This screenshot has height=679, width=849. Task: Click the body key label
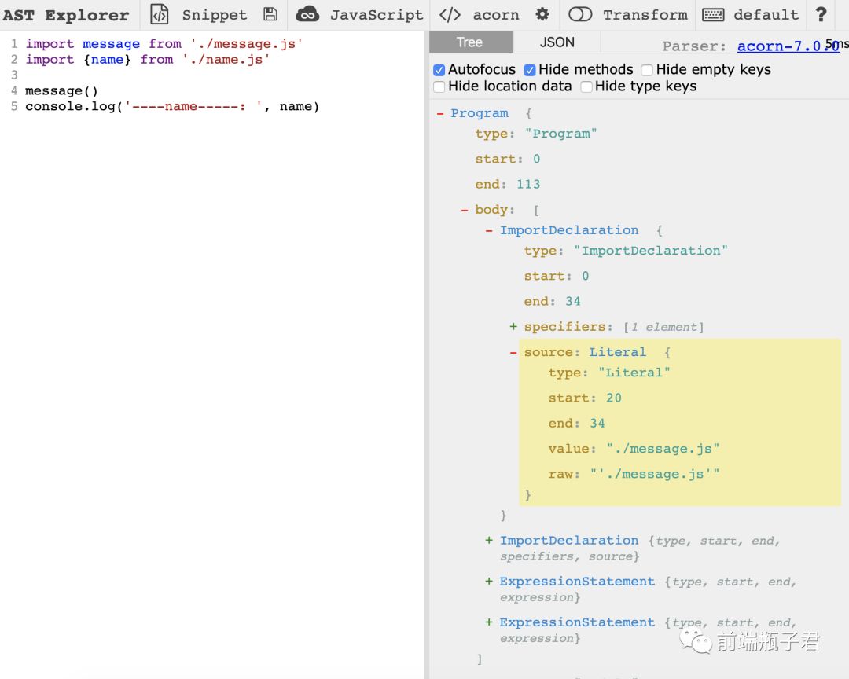[x=491, y=210]
